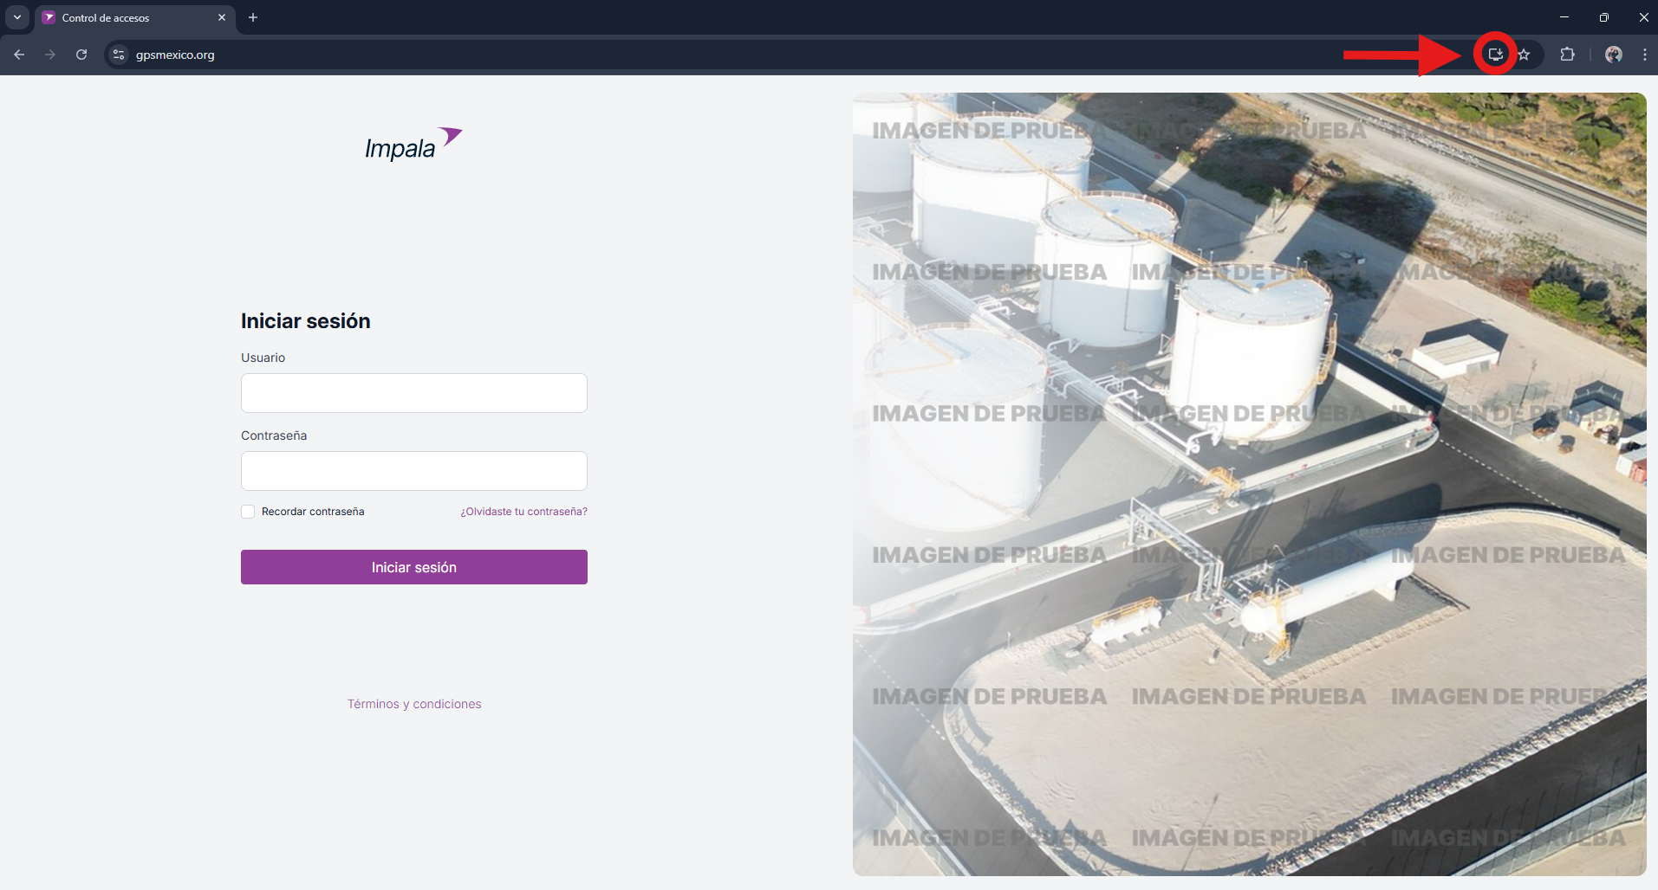Open the Chrome profile avatar
This screenshot has width=1658, height=890.
1613,55
